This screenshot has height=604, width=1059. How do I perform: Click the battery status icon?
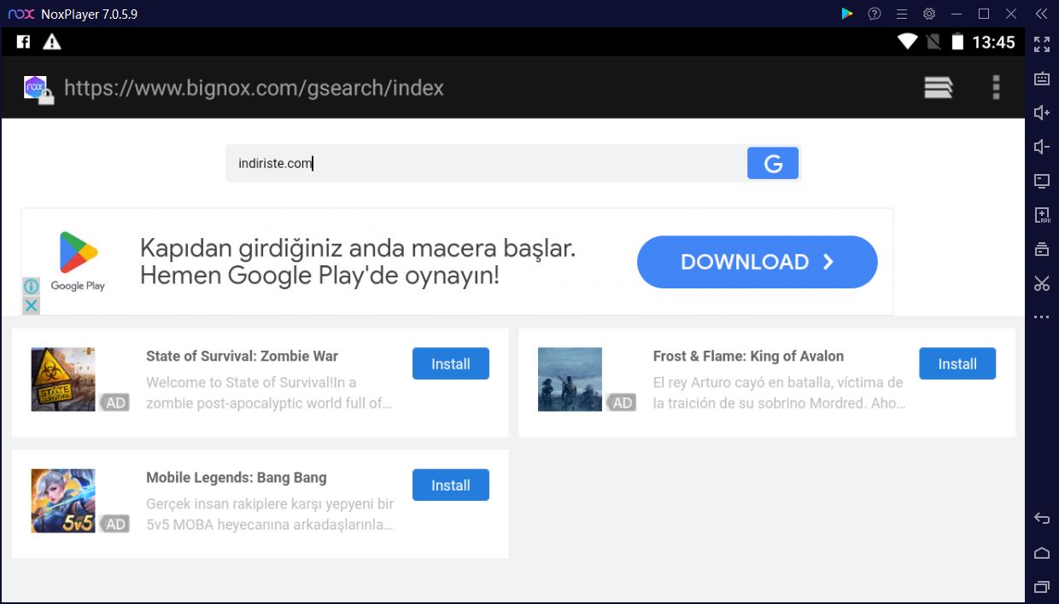958,42
